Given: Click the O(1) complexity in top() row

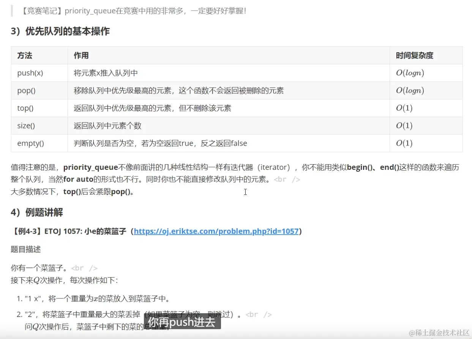Looking at the screenshot, I should [404, 108].
